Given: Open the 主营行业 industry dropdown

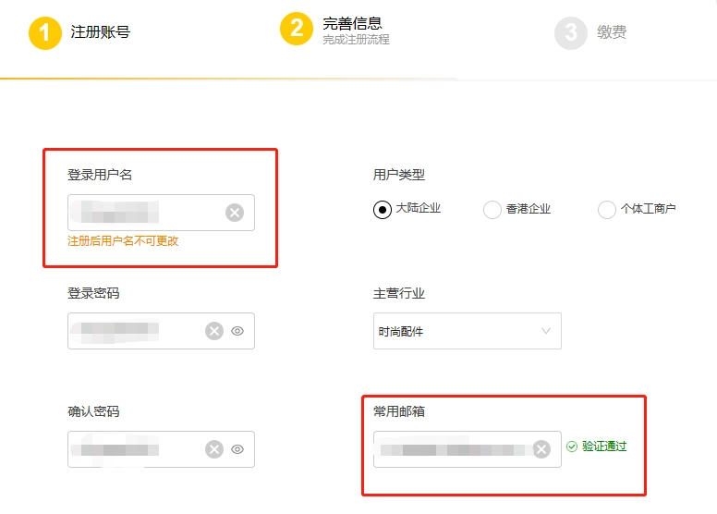Looking at the screenshot, I should 467,331.
